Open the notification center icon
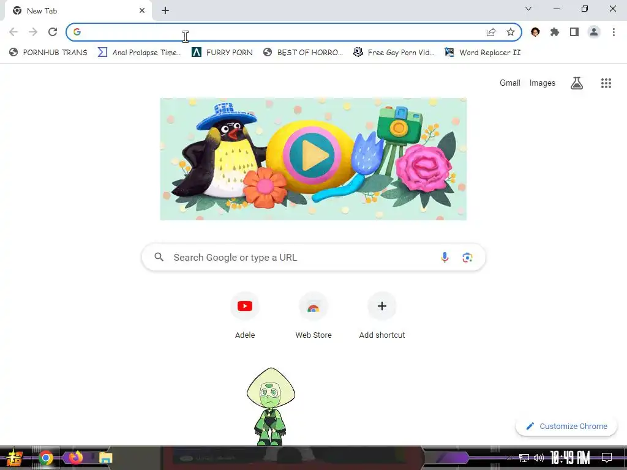This screenshot has height=470, width=627. click(x=607, y=458)
